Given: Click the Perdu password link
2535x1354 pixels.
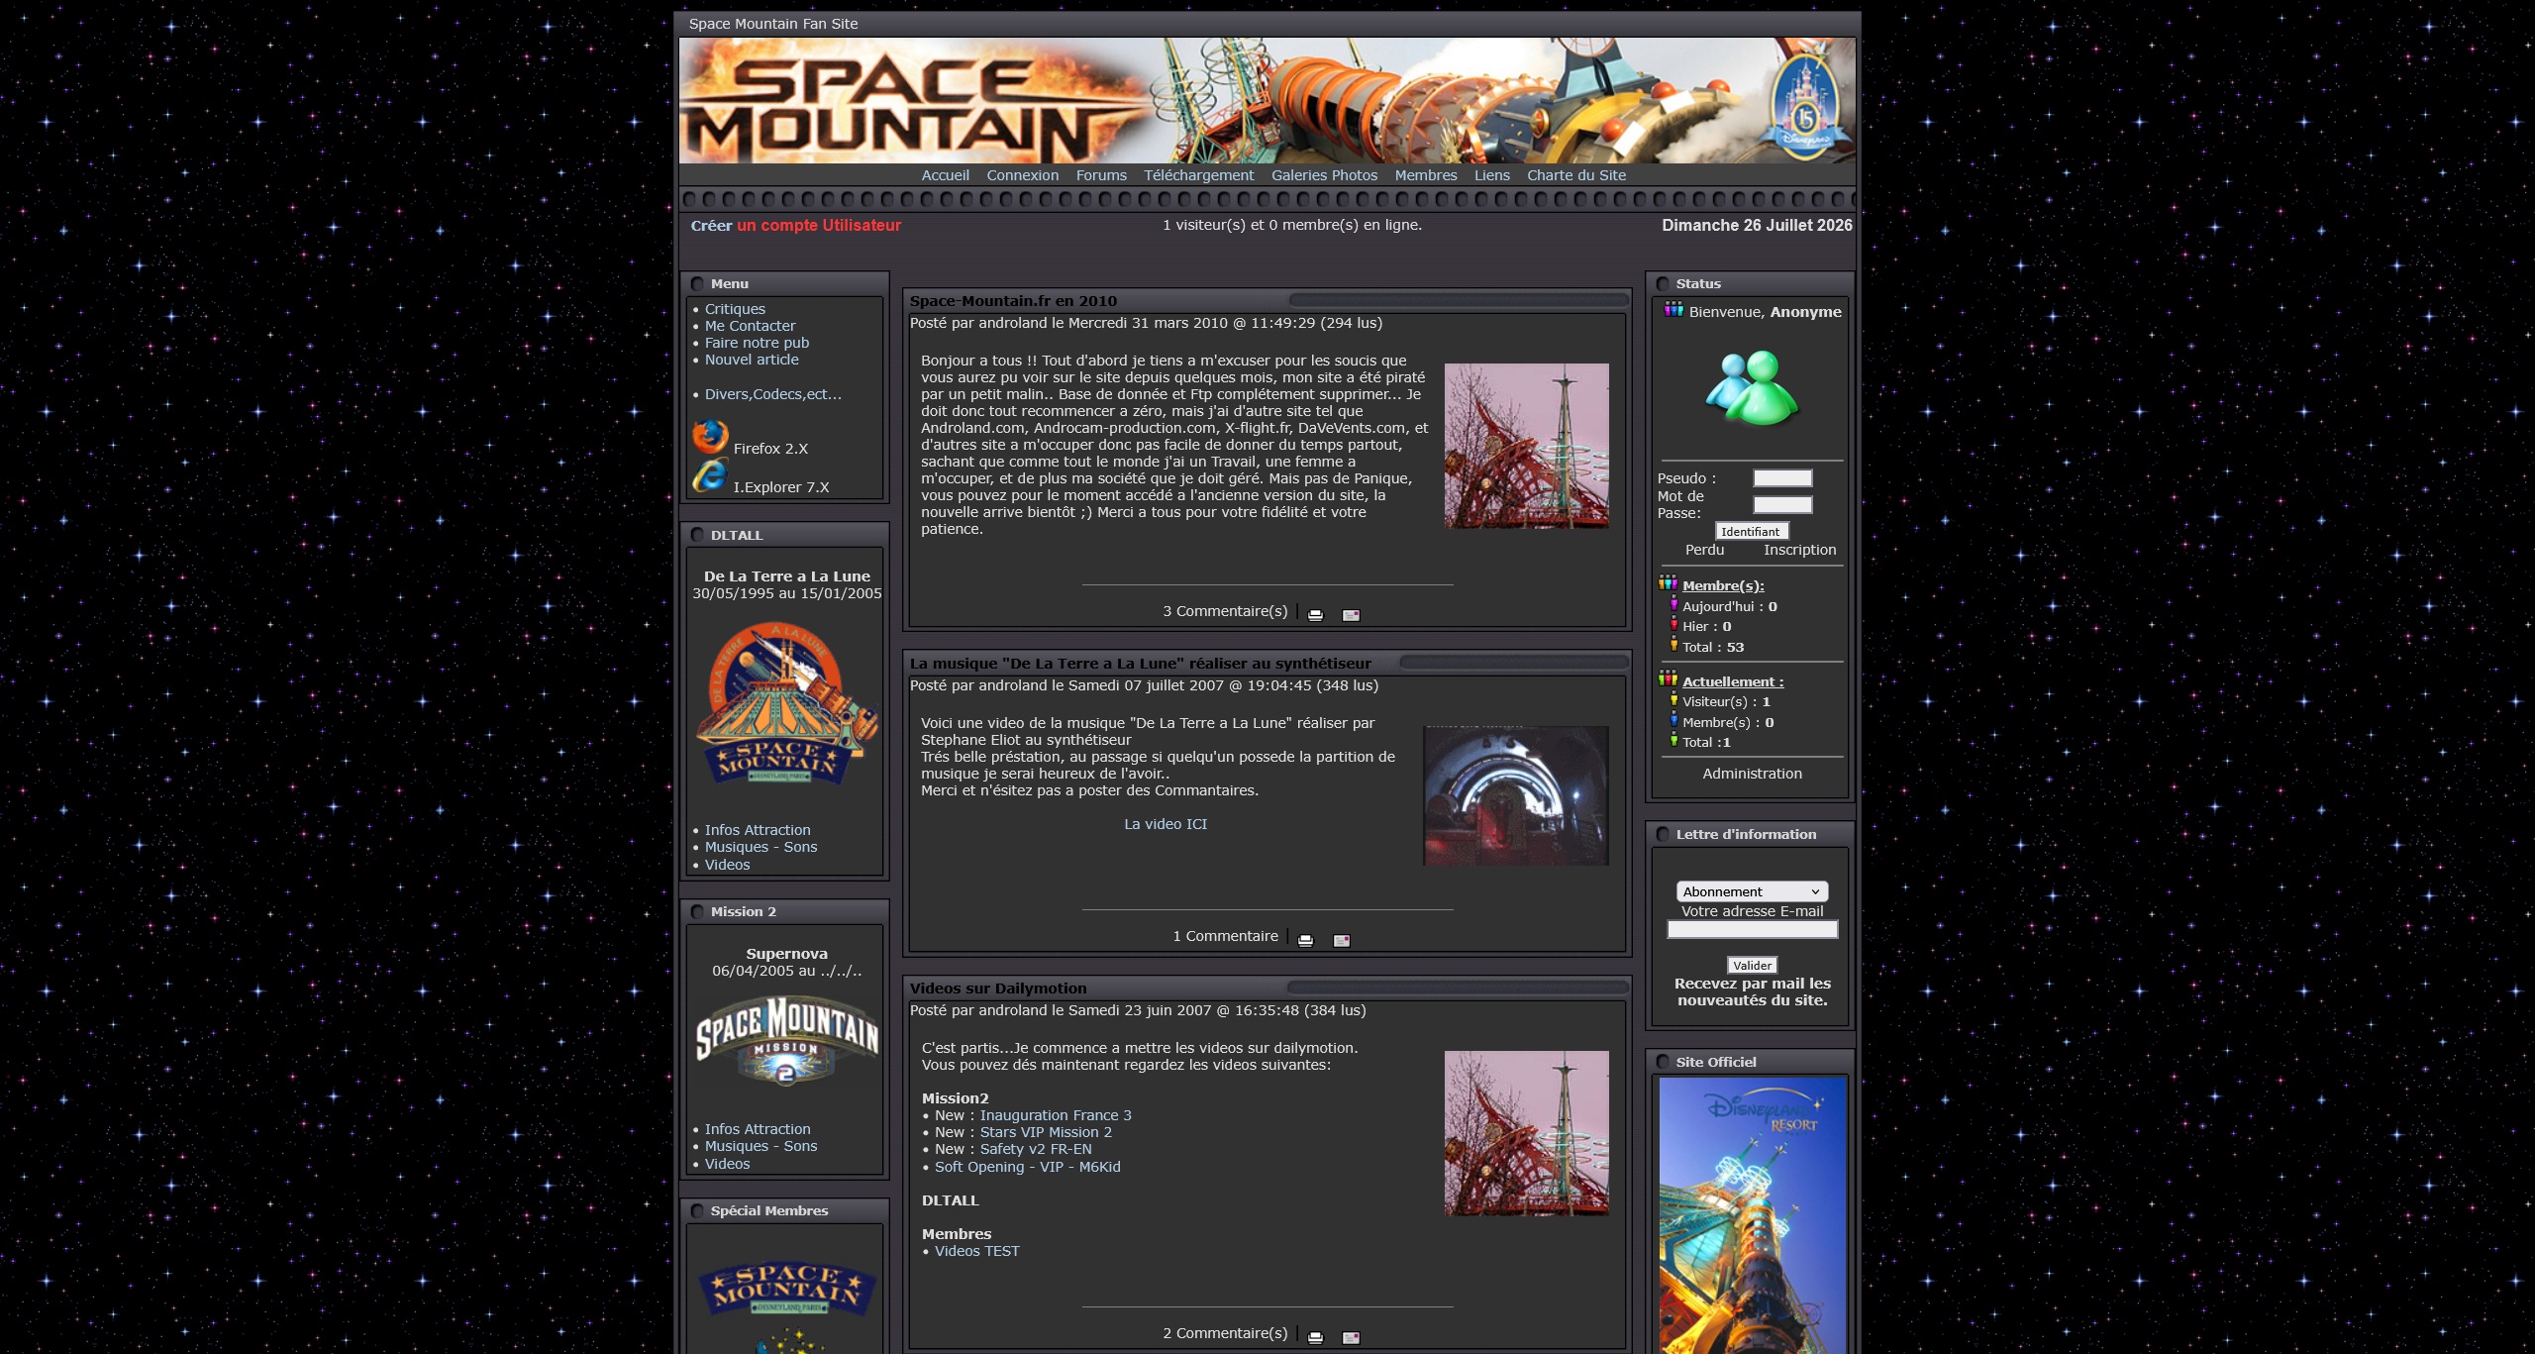Looking at the screenshot, I should [x=1704, y=550].
